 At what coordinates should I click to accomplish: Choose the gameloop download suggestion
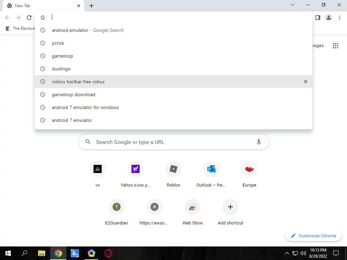point(173,94)
